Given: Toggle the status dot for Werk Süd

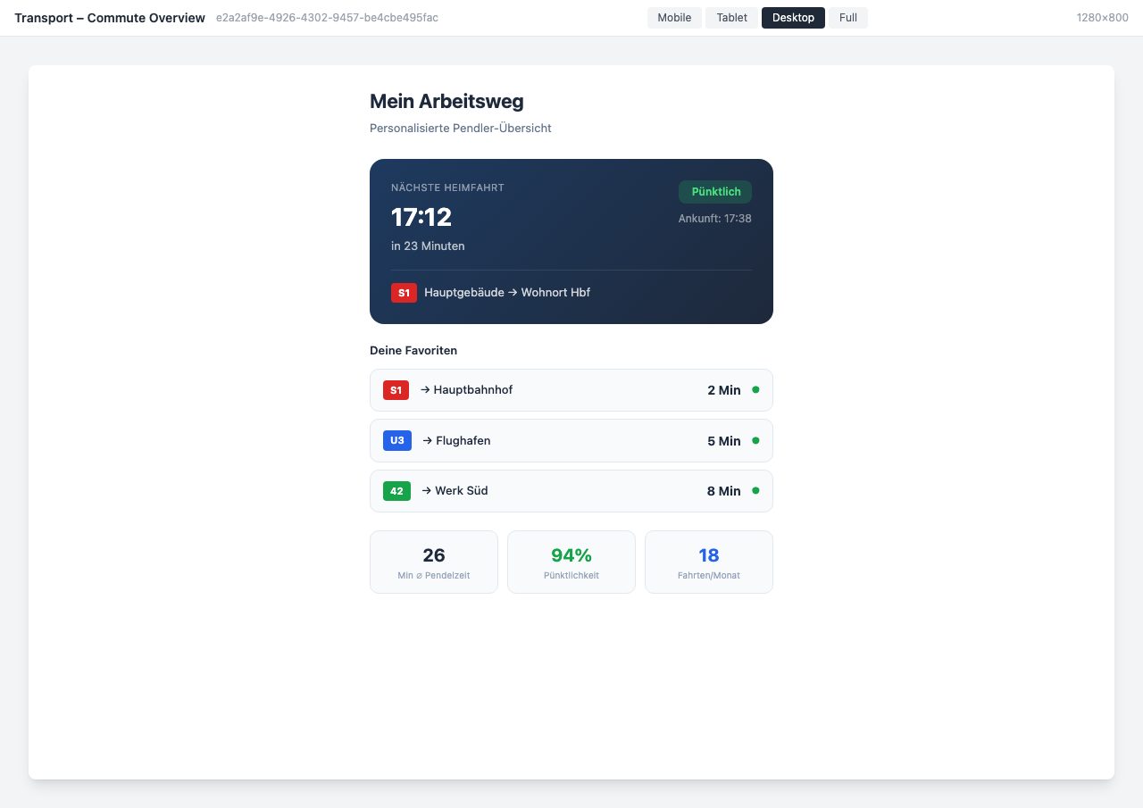Looking at the screenshot, I should pos(755,490).
